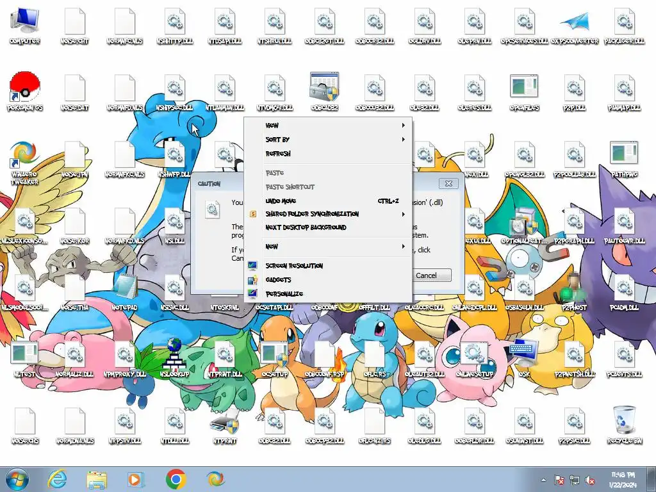This screenshot has height=492, width=656.
Task: Select the PACKAGER.DLL file icon
Action: pos(624,26)
